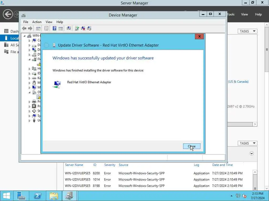The image size is (269, 201).
Task: Click Update Driver Software toolbar icon
Action: coord(77,28)
